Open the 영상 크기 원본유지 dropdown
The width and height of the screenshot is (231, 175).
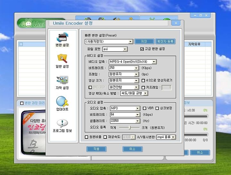pyautogui.click(x=124, y=80)
